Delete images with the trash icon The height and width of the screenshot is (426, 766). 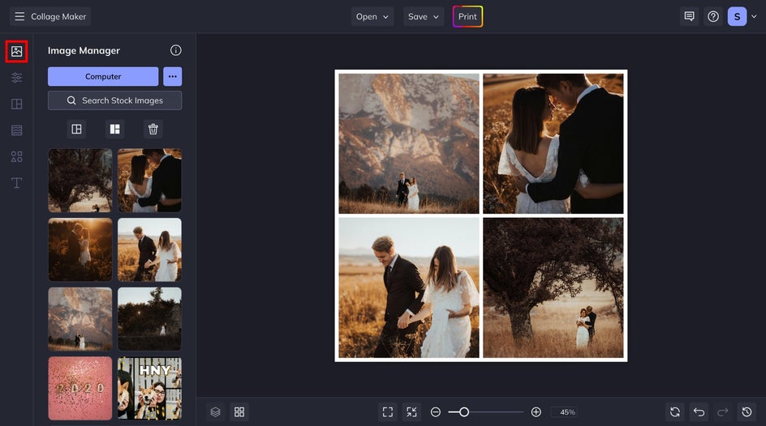click(153, 129)
